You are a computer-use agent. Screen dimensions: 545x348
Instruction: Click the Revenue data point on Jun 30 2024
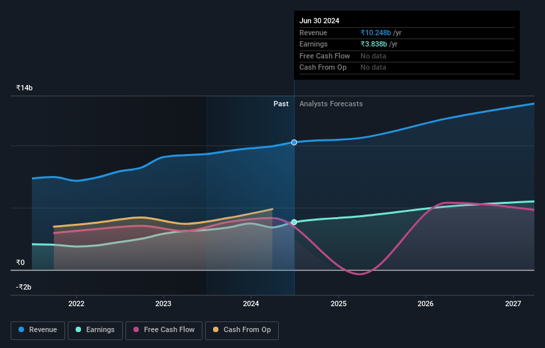pyautogui.click(x=294, y=142)
